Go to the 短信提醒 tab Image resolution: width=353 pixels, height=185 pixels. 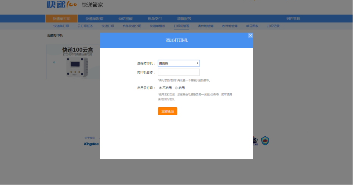[x=126, y=18]
